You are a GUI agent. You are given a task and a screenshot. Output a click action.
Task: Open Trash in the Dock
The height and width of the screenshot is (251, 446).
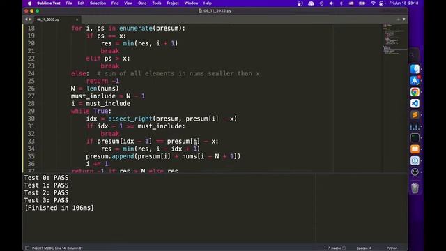pyautogui.click(x=415, y=188)
